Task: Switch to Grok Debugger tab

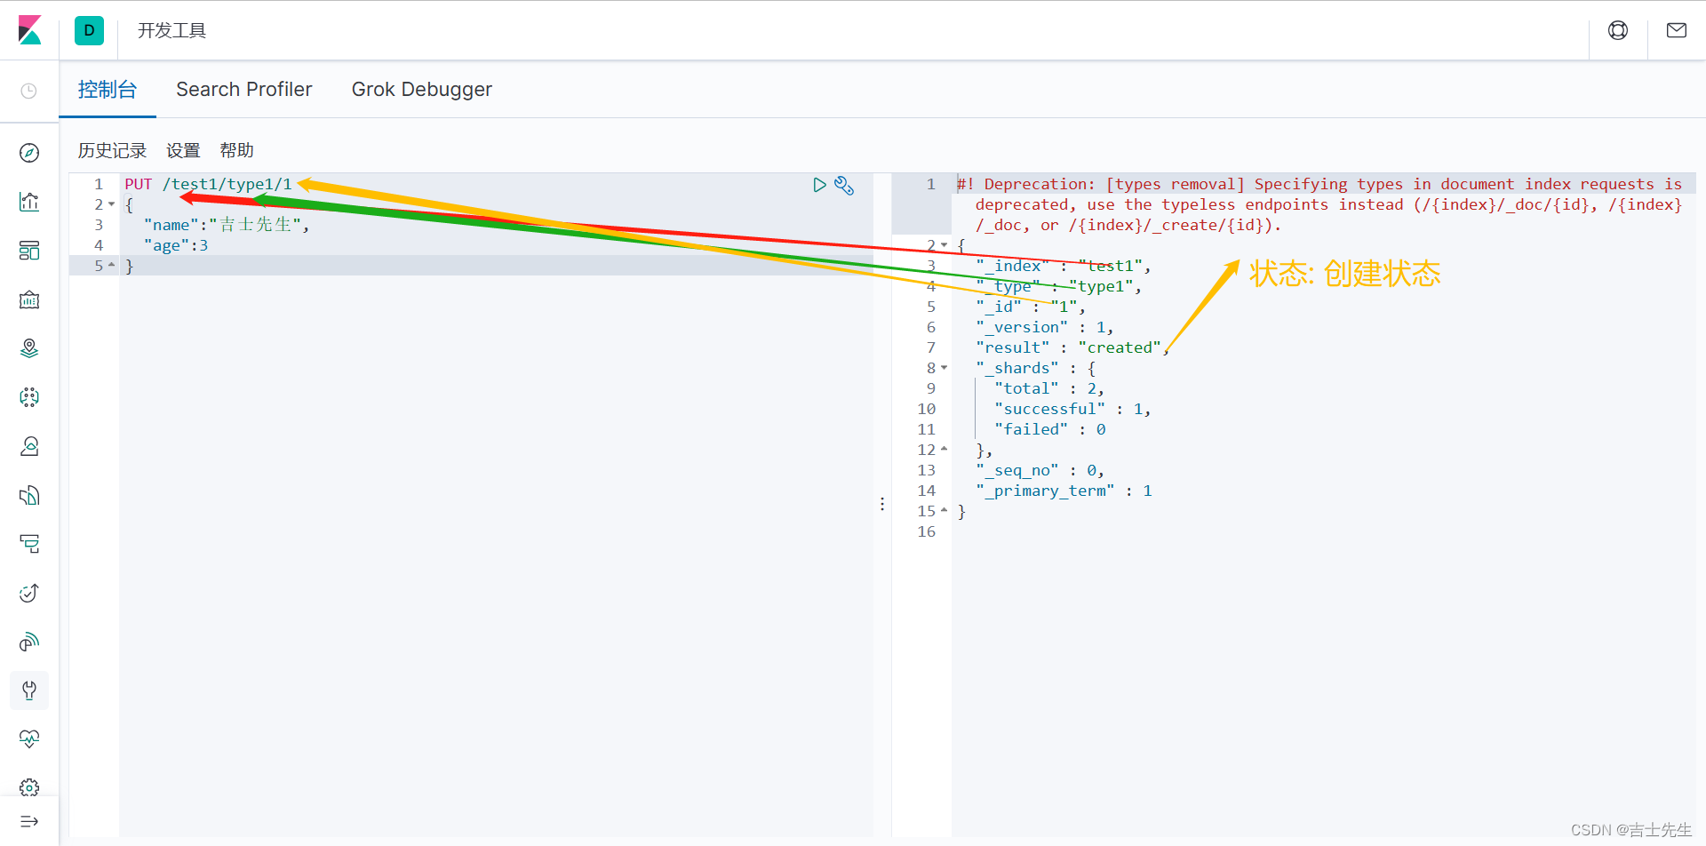Action: pyautogui.click(x=422, y=90)
